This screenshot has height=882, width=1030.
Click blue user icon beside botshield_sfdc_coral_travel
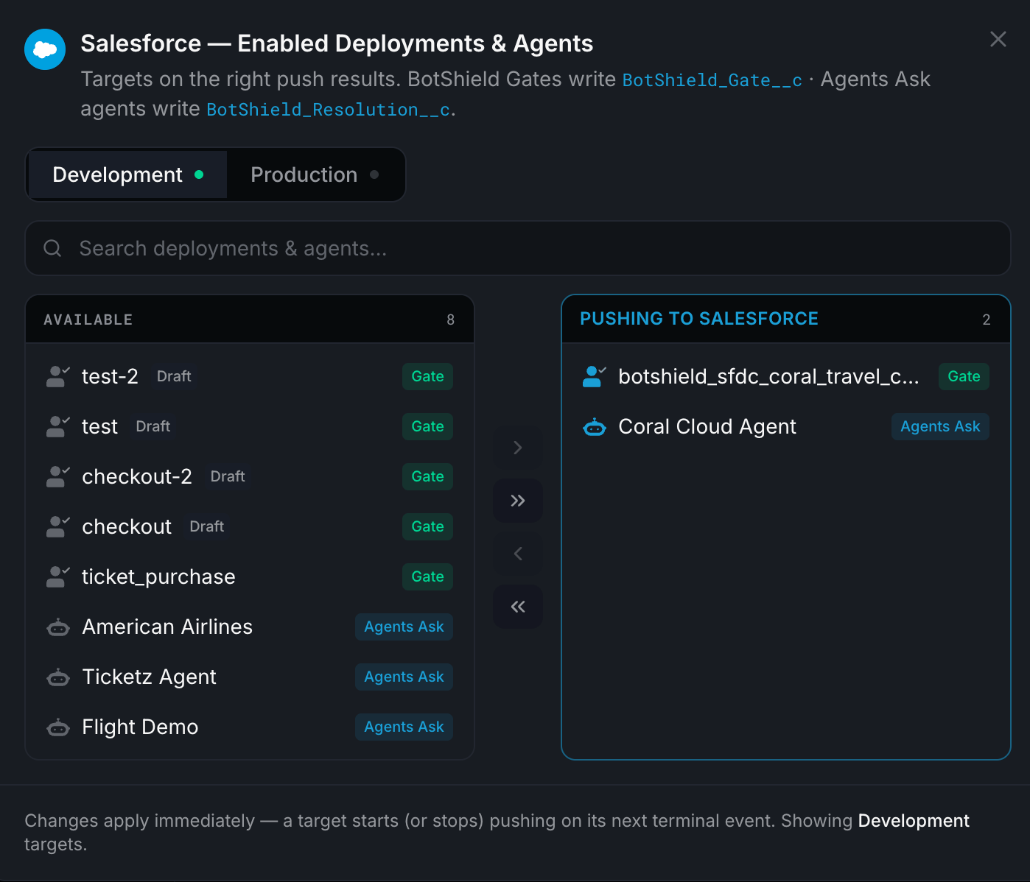click(594, 376)
